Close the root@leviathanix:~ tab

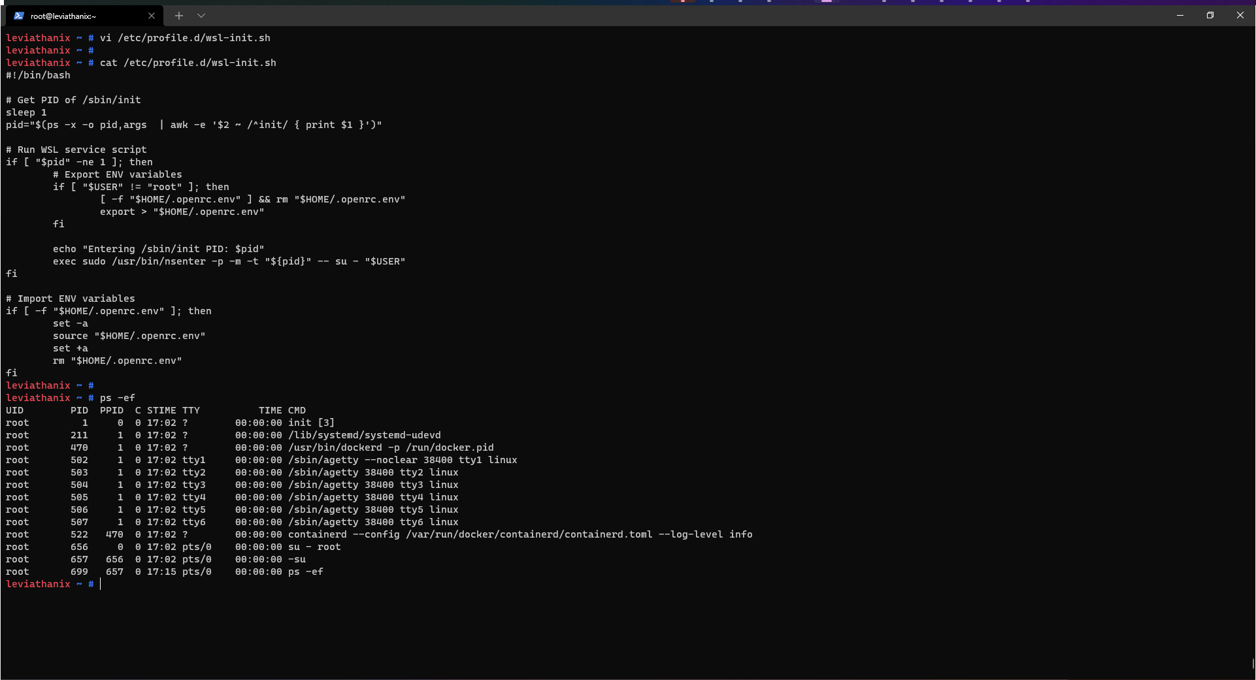click(152, 15)
